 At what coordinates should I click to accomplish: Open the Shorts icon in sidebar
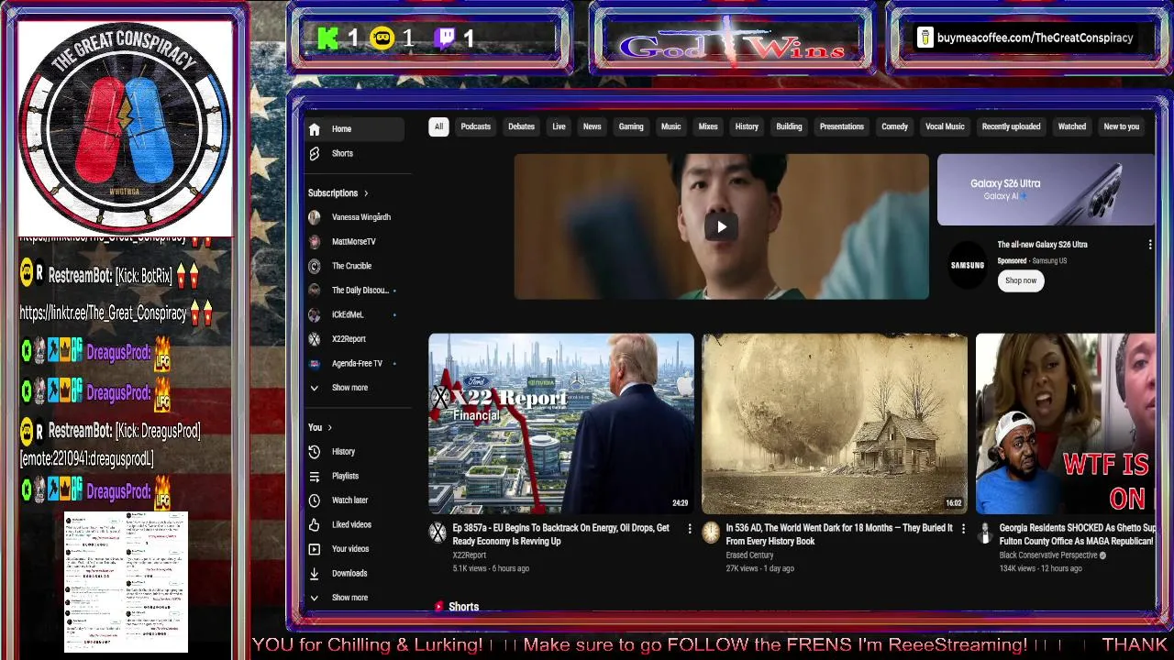pyautogui.click(x=315, y=153)
